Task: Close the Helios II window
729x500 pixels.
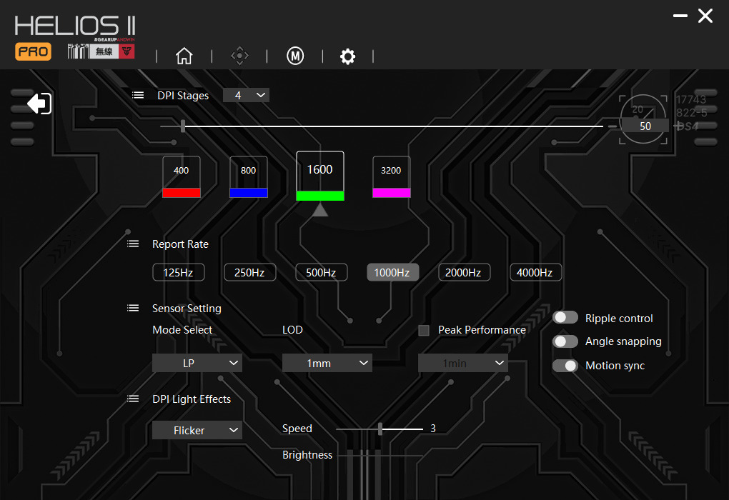Action: (705, 16)
